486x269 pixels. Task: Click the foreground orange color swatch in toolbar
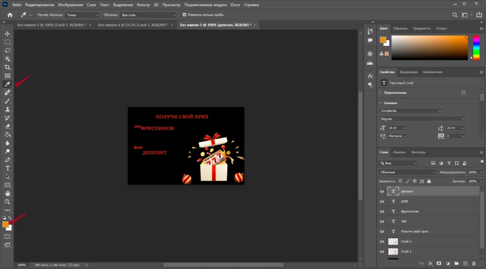pos(5,224)
